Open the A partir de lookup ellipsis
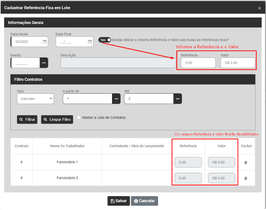Screen dimensions: 266x210 (x=116, y=99)
